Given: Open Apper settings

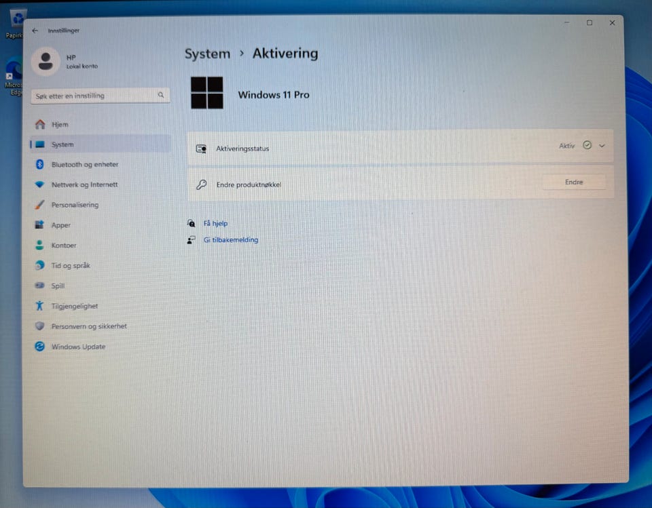Looking at the screenshot, I should 101,225.
